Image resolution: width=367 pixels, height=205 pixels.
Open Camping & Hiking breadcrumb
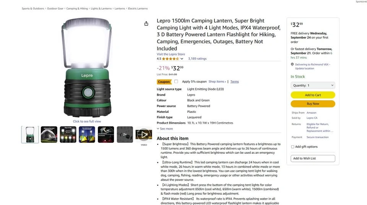pos(77,8)
